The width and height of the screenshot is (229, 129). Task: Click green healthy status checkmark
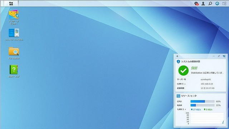click(184, 71)
